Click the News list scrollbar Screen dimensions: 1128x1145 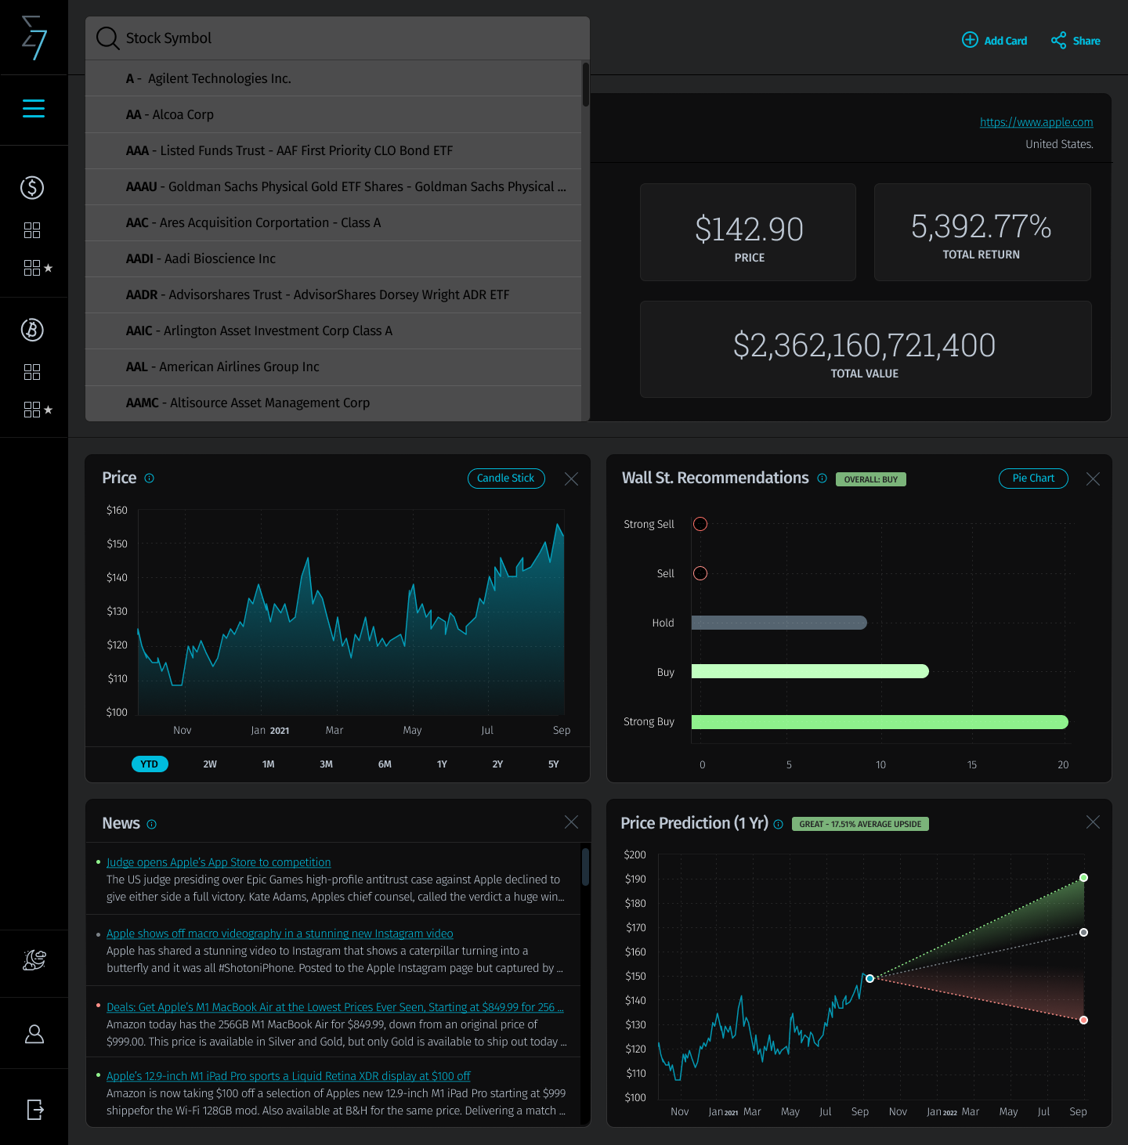(585, 866)
